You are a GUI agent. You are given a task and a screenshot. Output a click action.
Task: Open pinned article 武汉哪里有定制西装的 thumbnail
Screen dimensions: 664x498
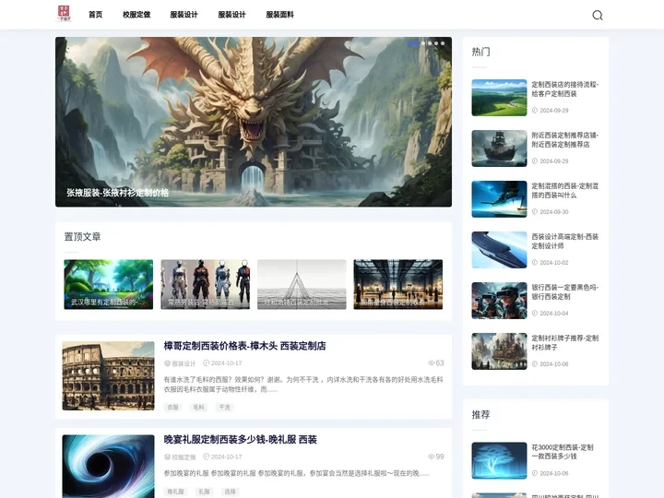[109, 284]
